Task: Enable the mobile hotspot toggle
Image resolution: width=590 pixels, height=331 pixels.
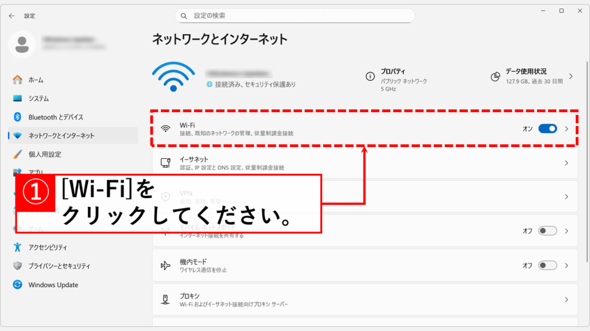Action: tap(547, 231)
